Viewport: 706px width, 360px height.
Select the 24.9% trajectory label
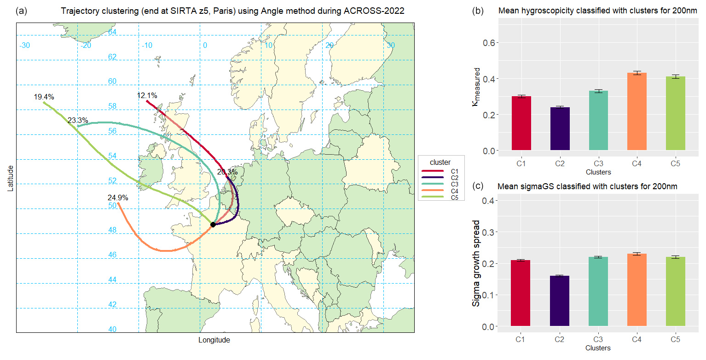118,198
